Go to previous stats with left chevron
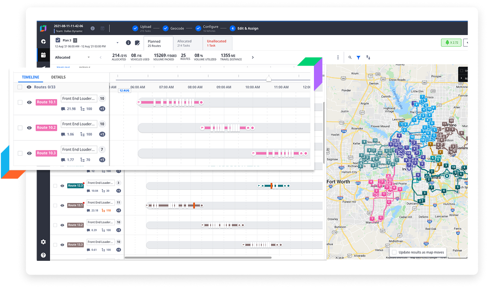Screen dimensions: 488x288 click(x=101, y=58)
